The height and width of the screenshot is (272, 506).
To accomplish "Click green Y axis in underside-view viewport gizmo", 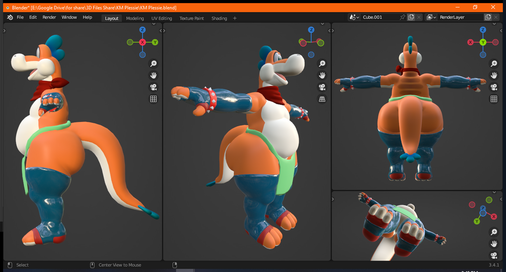I will pyautogui.click(x=477, y=221).
